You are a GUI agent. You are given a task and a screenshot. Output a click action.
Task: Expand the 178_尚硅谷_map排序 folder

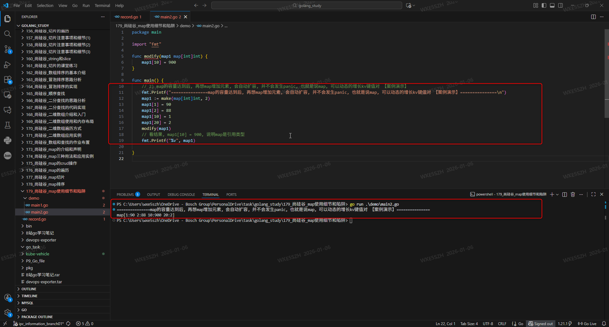(63, 184)
